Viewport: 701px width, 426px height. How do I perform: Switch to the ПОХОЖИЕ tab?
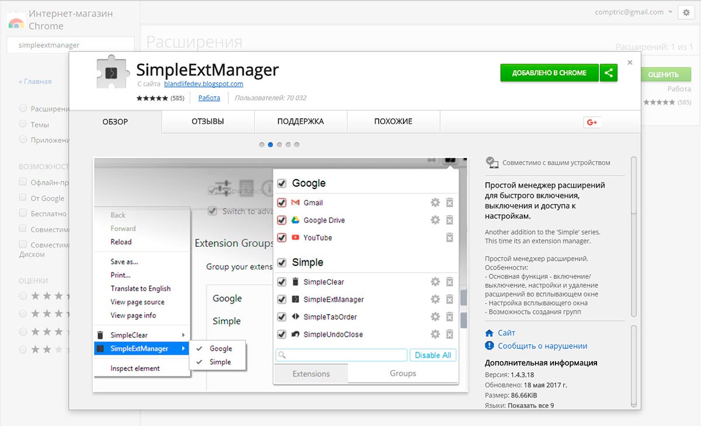pos(394,121)
